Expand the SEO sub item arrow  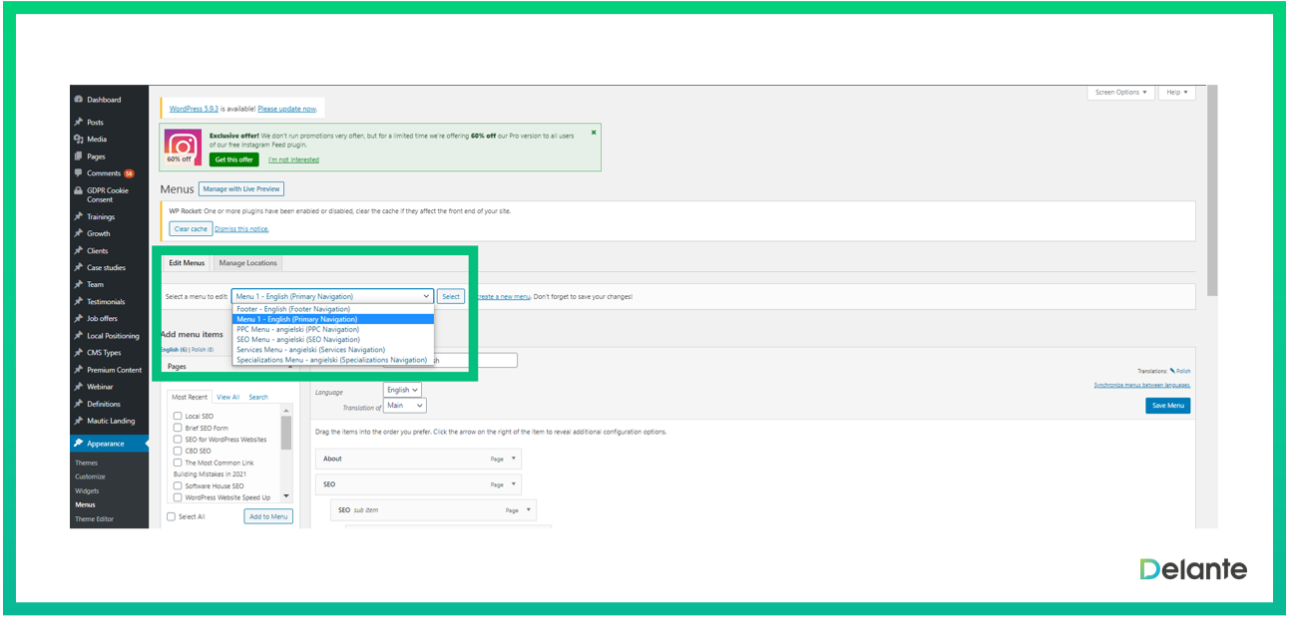(529, 510)
